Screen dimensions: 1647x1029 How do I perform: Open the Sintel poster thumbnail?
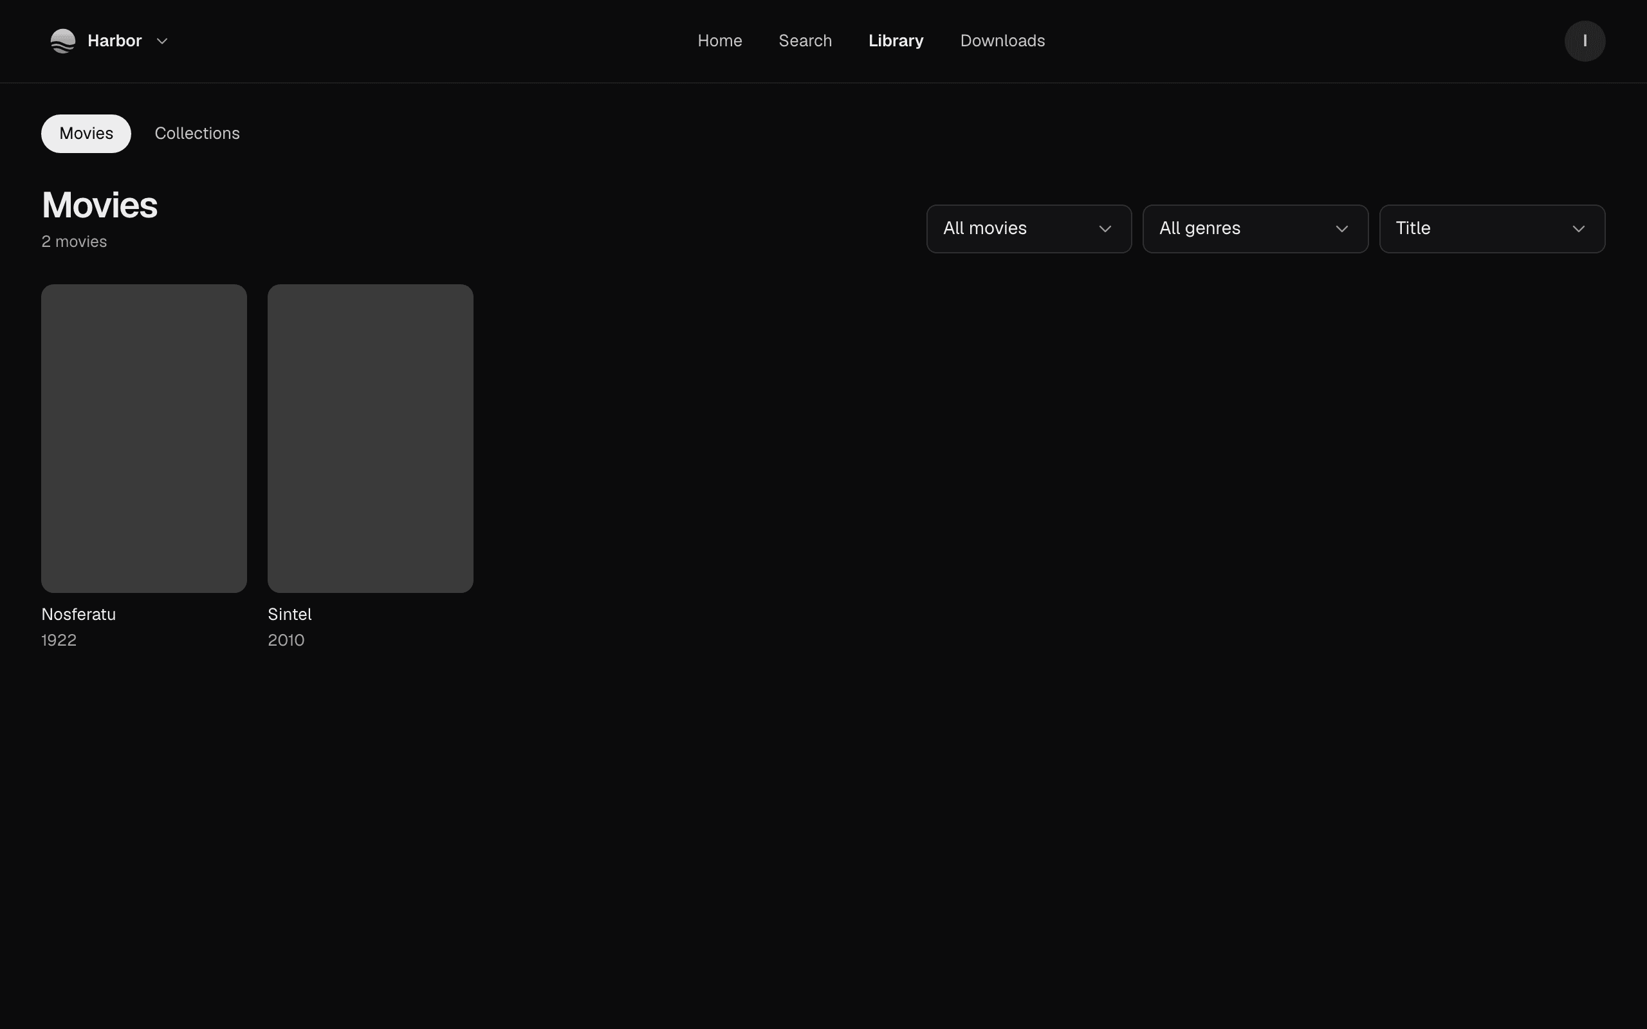coord(370,438)
